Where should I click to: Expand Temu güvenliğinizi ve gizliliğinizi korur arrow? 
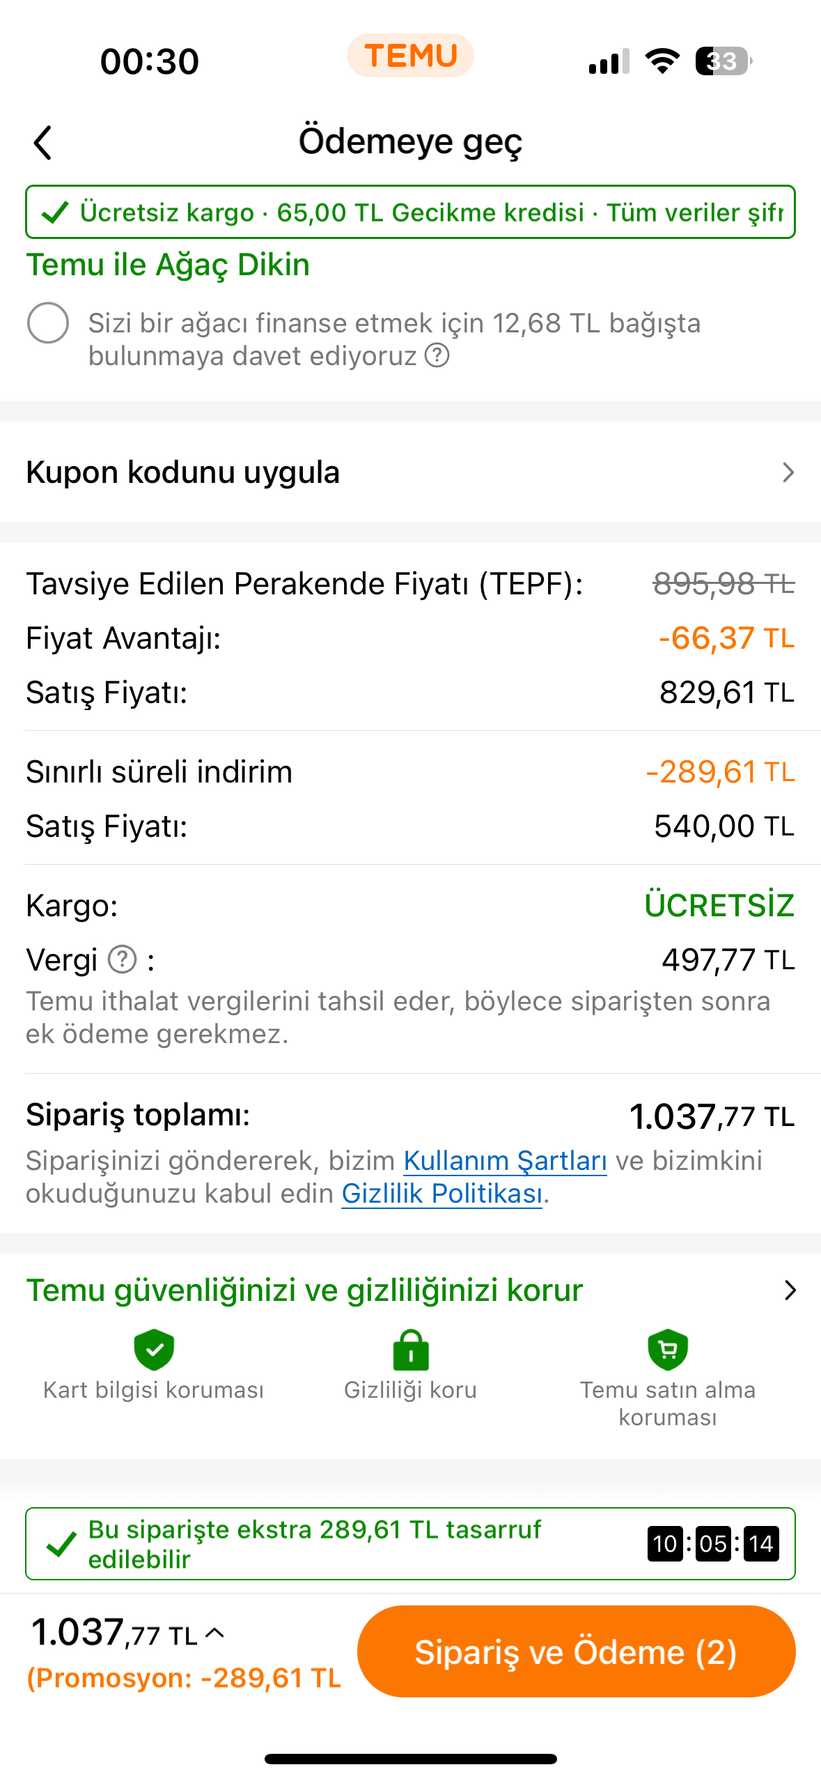pos(790,1290)
